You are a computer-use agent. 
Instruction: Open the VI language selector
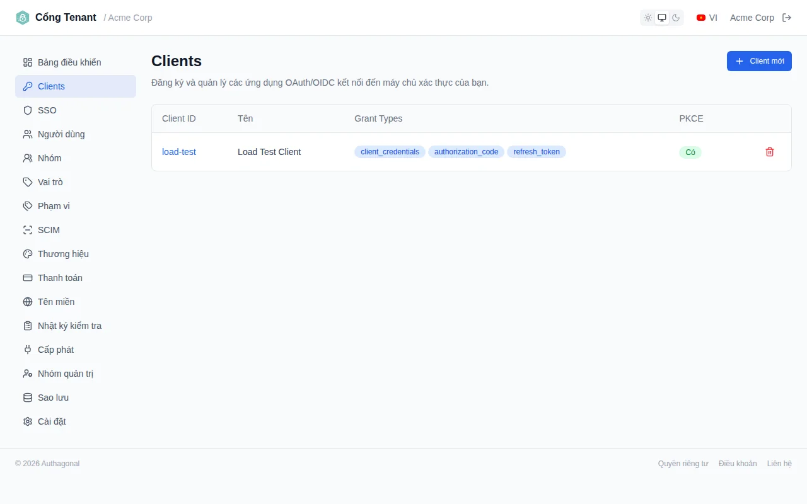pos(707,18)
